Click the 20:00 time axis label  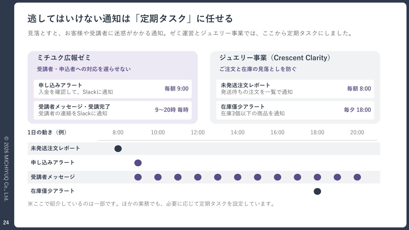click(357, 132)
